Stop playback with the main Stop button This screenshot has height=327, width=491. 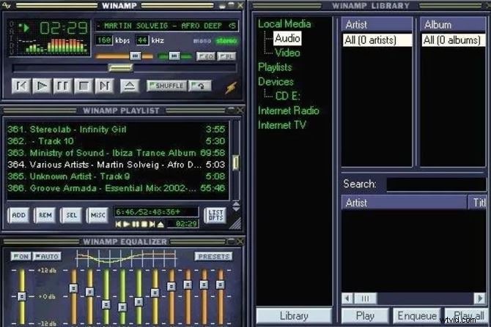[x=84, y=86]
